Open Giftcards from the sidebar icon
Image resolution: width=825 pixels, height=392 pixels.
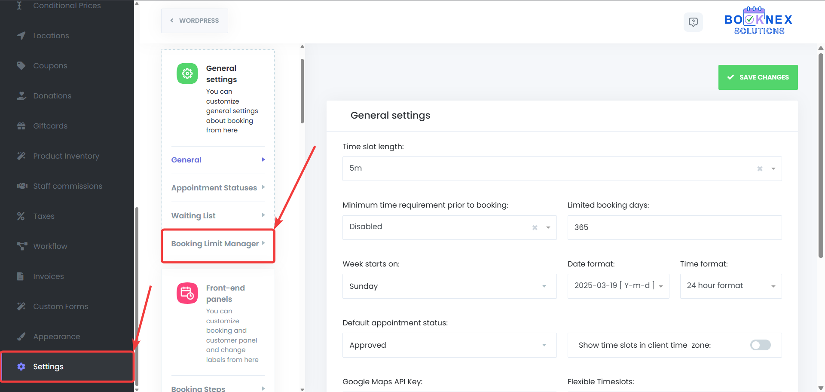[22, 126]
